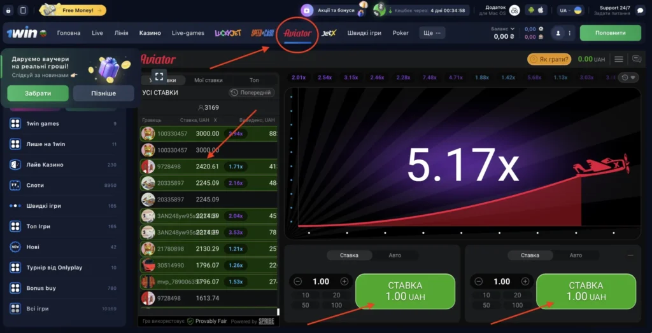The image size is (652, 333).
Task: Switch right bet panel to Авто mode
Action: 576,255
